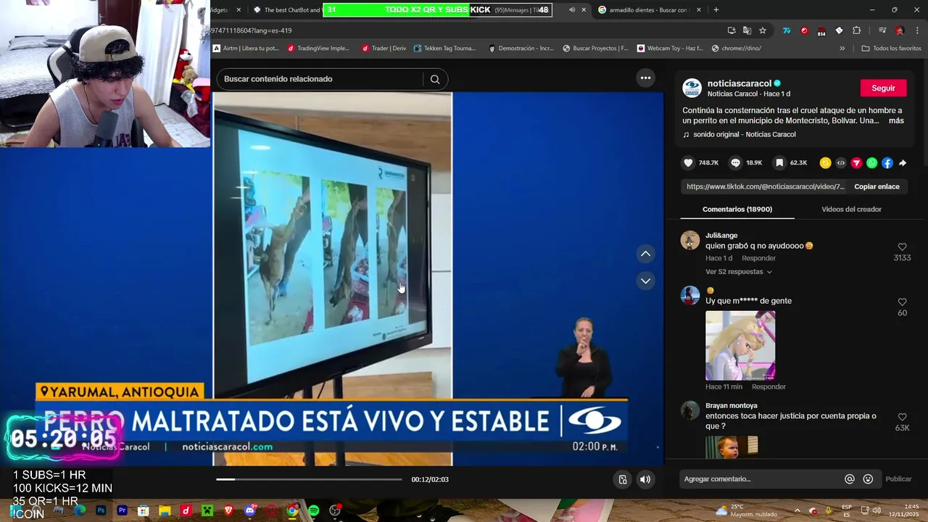This screenshot has width=928, height=522.
Task: Submit search with magnifier icon
Action: point(435,79)
